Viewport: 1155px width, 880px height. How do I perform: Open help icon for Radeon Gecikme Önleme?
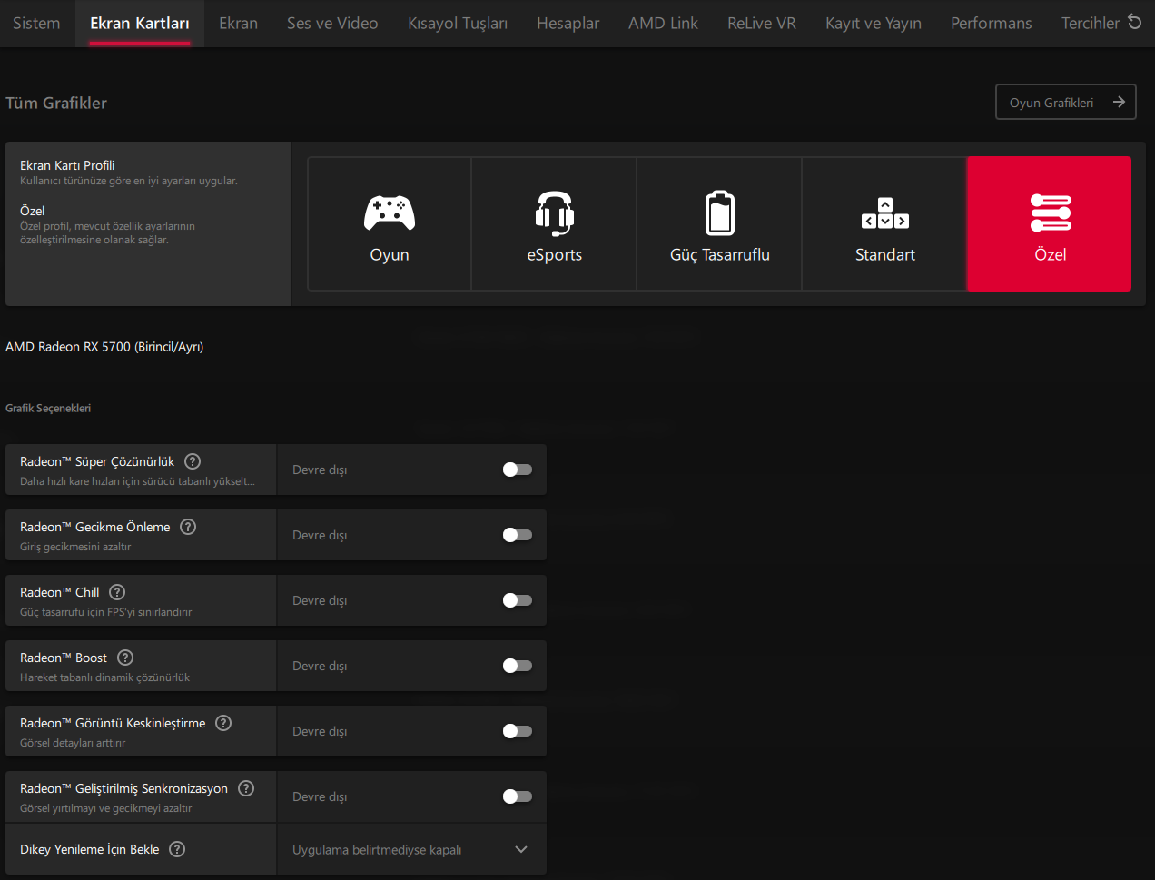[x=188, y=527]
